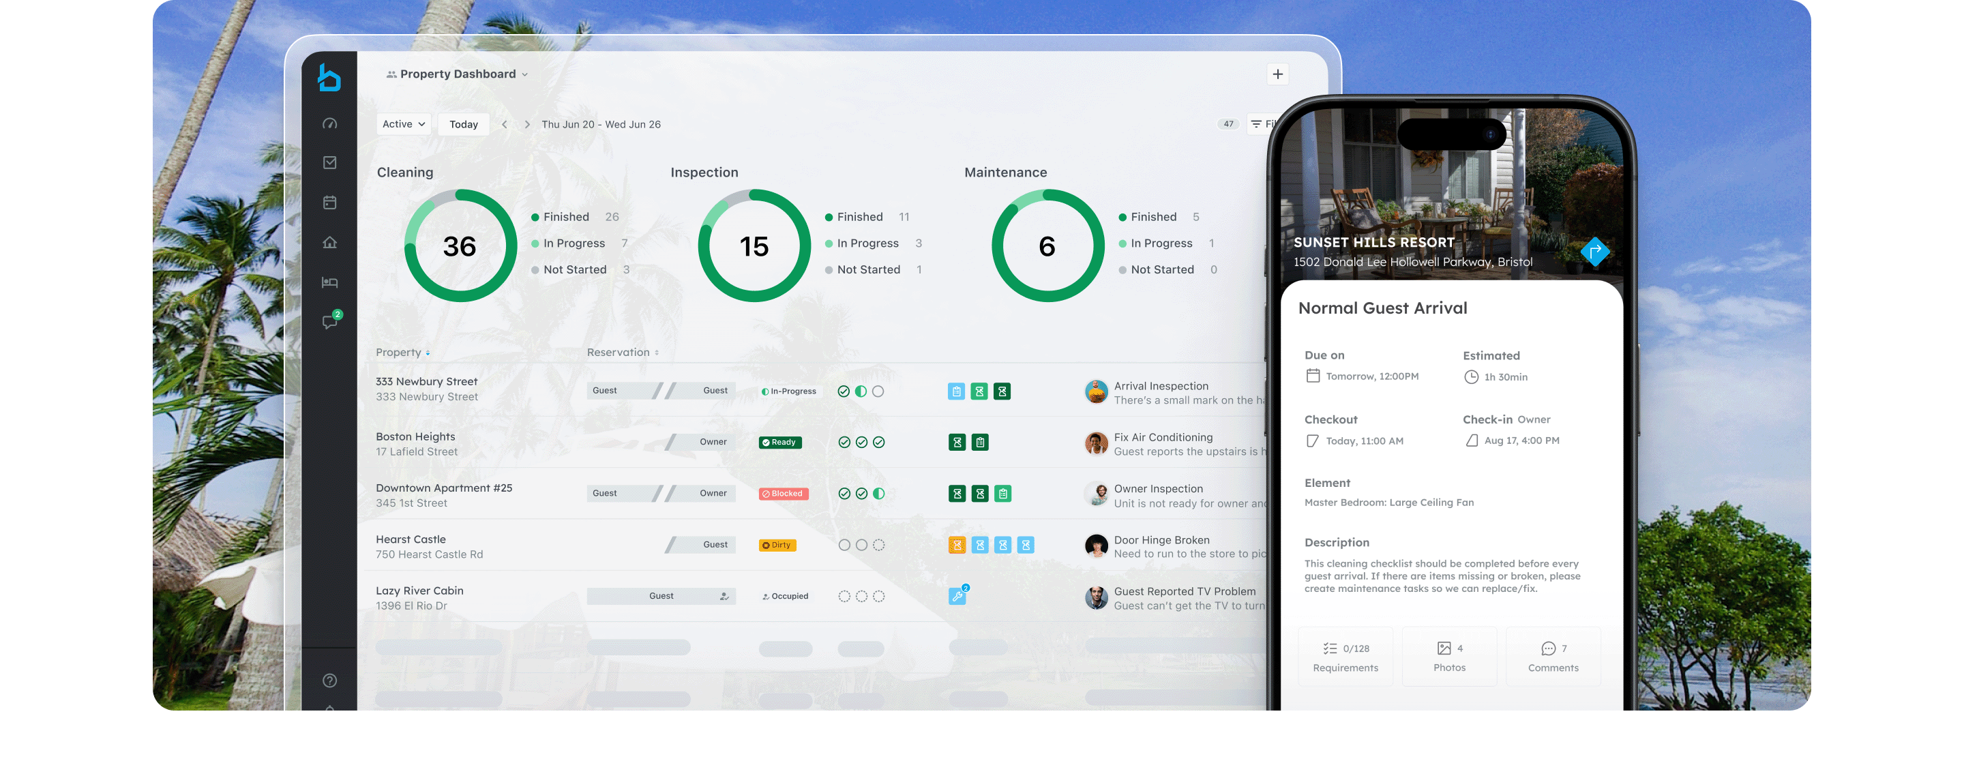
Task: Open the dashboard overview from the sidebar
Action: 330,122
